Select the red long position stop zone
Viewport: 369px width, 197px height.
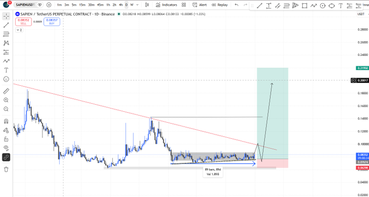click(x=272, y=163)
